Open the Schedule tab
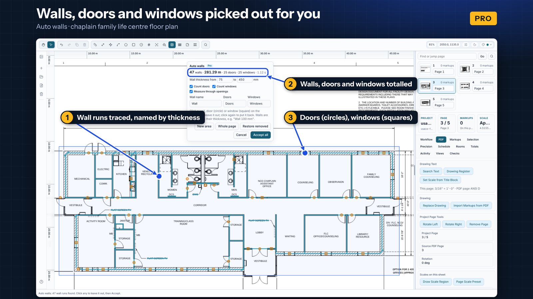533x299 pixels. coord(444,147)
